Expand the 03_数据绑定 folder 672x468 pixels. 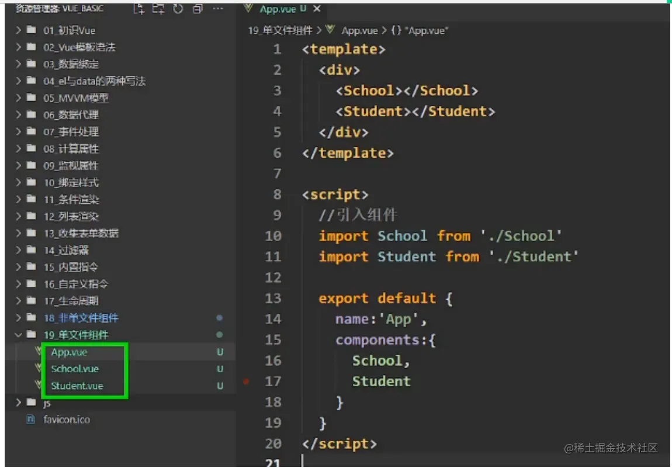18,64
